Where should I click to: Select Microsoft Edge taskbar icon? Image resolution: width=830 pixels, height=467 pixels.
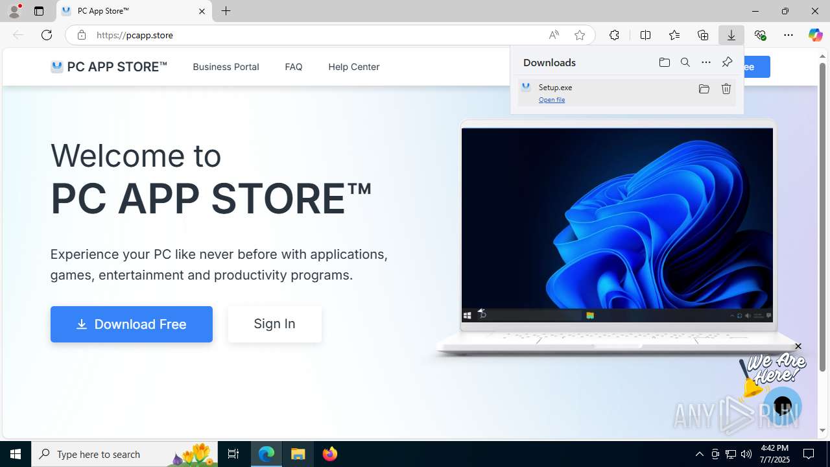267,454
